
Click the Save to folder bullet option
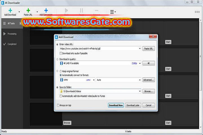point(57,87)
